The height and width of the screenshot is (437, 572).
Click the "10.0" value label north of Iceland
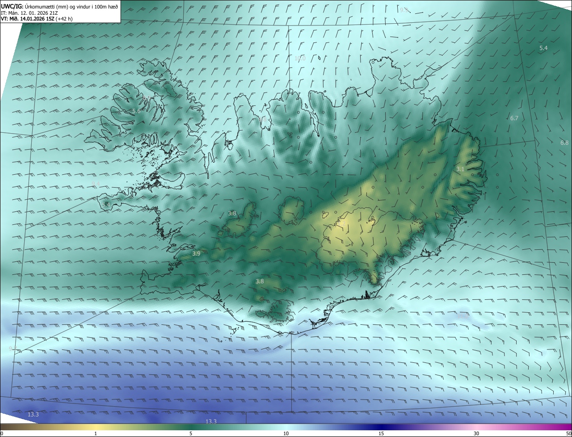pos(300,59)
